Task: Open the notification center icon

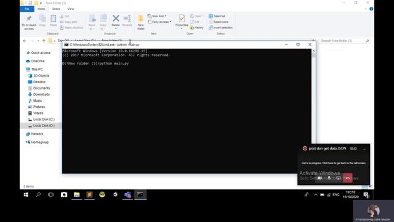Action: [x=366, y=195]
